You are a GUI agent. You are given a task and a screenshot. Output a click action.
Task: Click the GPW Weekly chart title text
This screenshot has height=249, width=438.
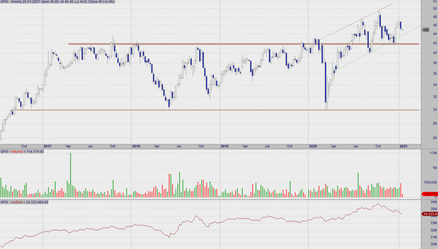click(51, 3)
